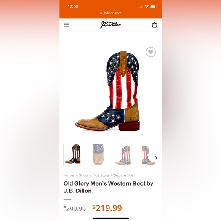The width and height of the screenshot is (221, 221).
Task: Select the first side-view boot thumbnail
Action: click(x=73, y=155)
